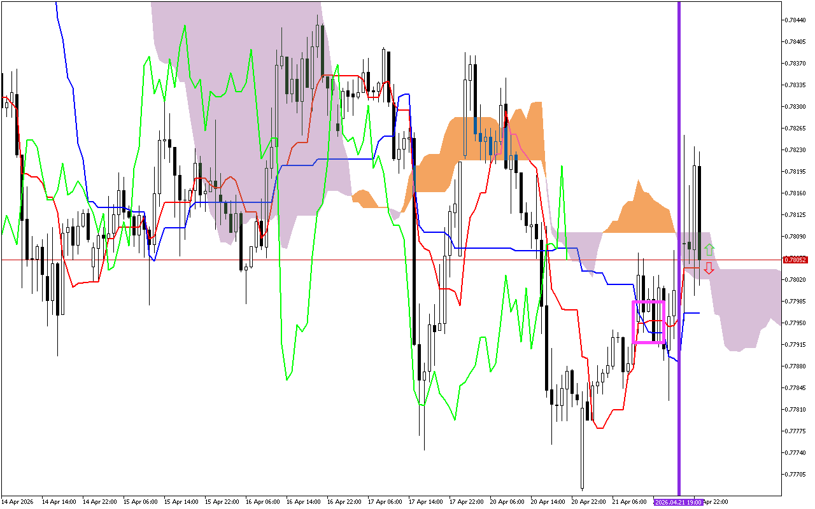Click the 21 Apr 06:00 time label

(628, 502)
